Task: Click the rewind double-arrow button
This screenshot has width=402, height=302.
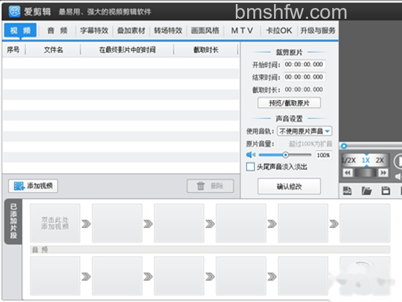Action: pos(348,173)
